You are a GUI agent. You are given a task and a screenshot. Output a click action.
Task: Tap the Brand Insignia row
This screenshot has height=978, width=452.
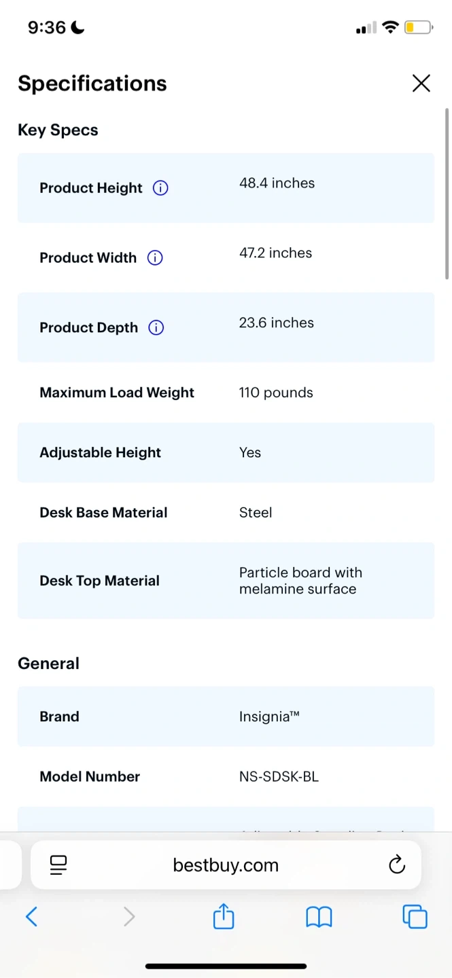tap(226, 717)
